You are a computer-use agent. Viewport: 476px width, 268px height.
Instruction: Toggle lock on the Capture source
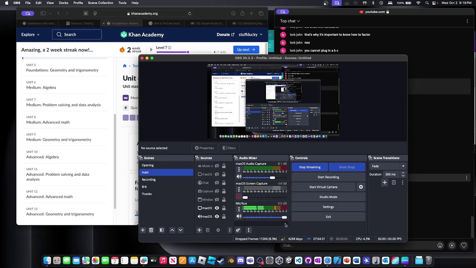224,191
